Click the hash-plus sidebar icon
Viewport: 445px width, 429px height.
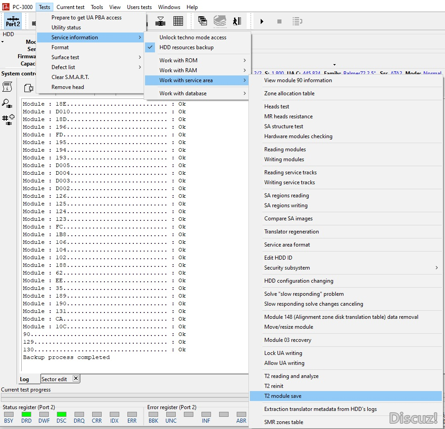[8, 120]
